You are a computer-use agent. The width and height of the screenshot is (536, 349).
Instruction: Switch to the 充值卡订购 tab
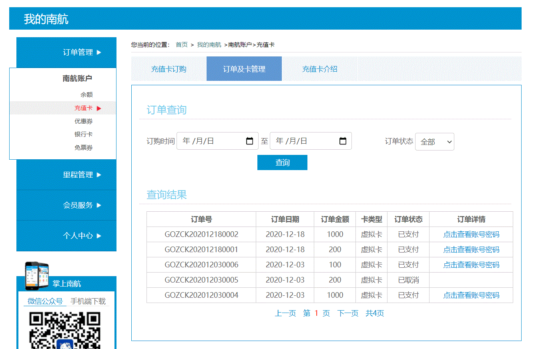[169, 69]
